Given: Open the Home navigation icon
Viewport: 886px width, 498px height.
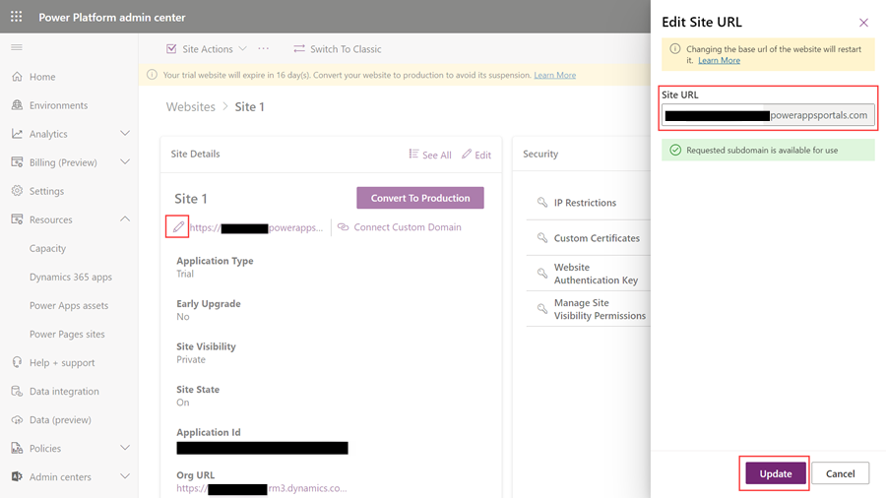Looking at the screenshot, I should pyautogui.click(x=17, y=77).
